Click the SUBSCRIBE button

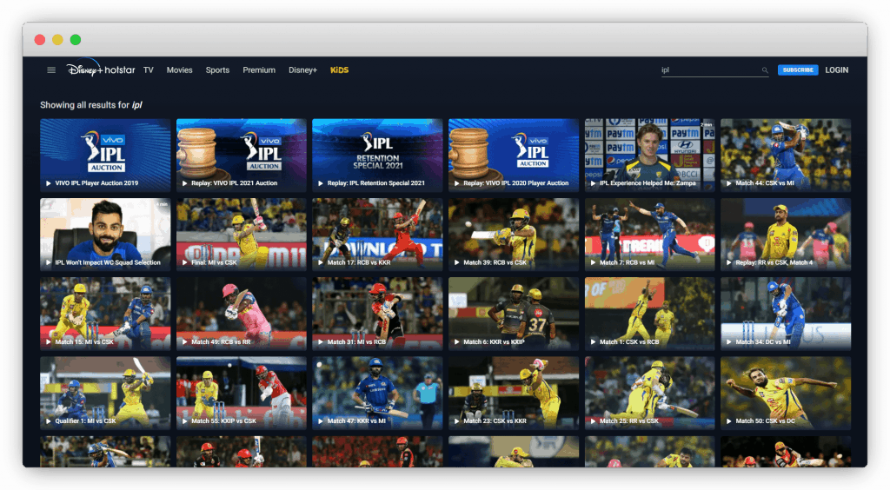click(798, 70)
